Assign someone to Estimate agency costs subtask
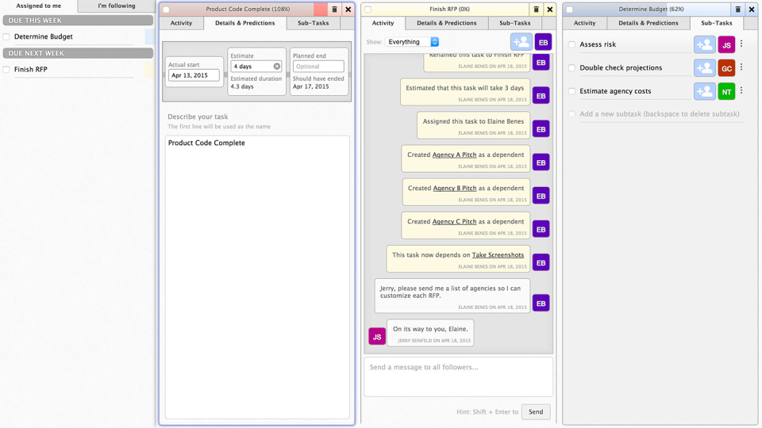 pos(704,91)
